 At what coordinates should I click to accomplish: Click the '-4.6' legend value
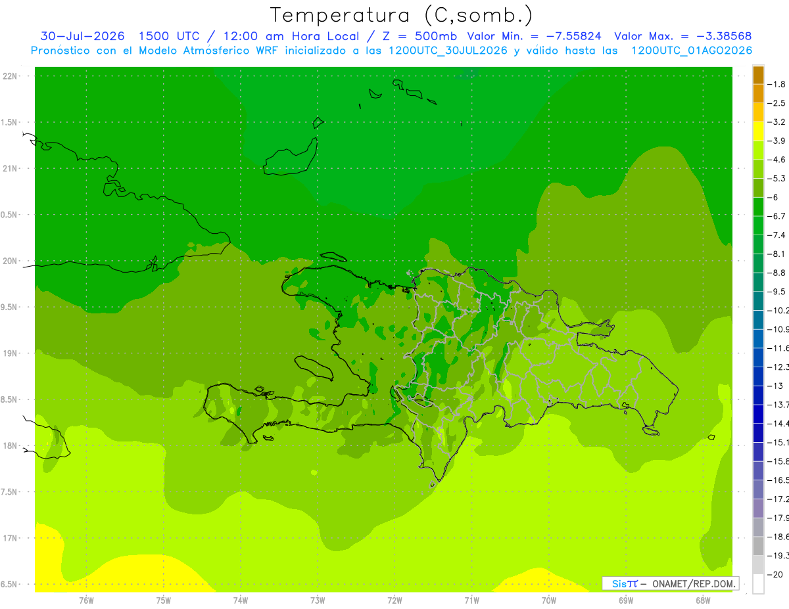(778, 160)
